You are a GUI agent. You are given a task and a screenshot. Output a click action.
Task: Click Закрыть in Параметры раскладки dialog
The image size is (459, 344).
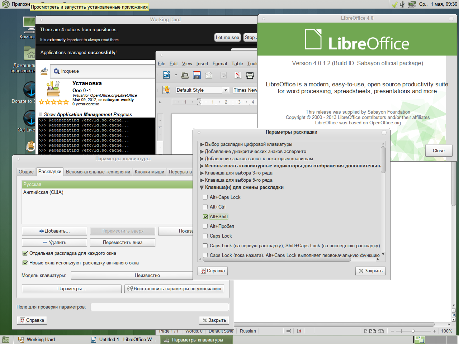pos(370,271)
